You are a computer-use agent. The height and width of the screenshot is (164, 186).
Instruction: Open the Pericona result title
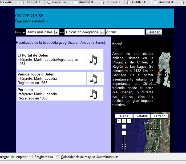click(x=25, y=90)
